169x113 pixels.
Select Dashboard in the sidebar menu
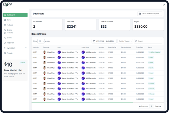[15, 15]
